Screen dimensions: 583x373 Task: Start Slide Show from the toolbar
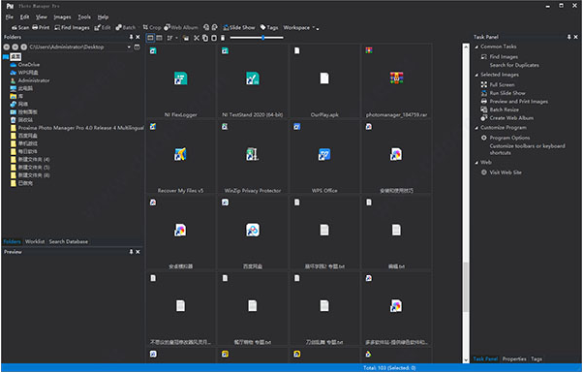tap(238, 27)
